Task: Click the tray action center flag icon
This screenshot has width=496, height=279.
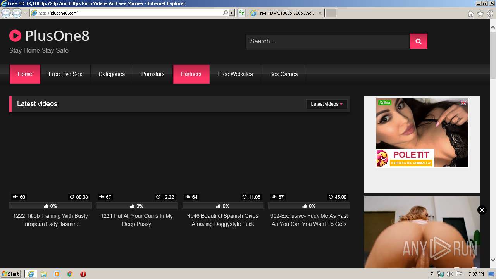Action: click(459, 274)
